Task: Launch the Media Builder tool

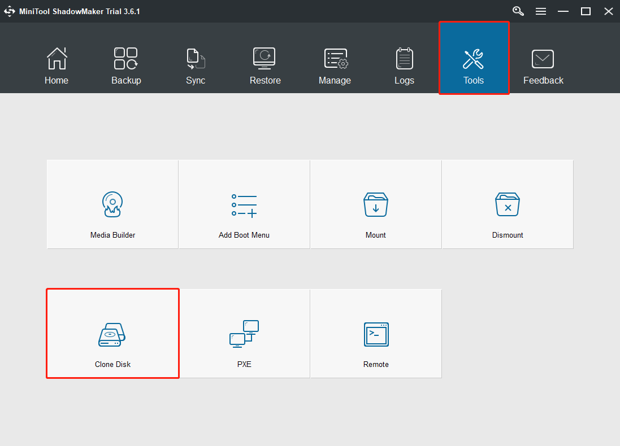Action: pyautogui.click(x=112, y=204)
